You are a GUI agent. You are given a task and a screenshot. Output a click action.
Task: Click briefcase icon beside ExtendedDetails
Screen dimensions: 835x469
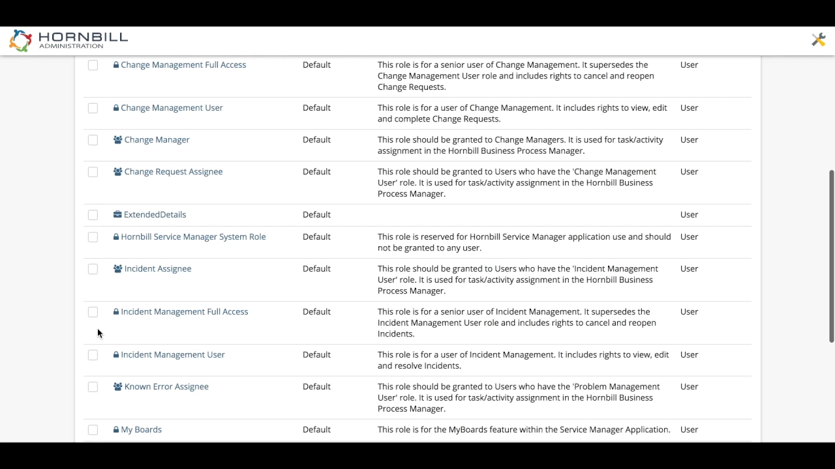117,215
